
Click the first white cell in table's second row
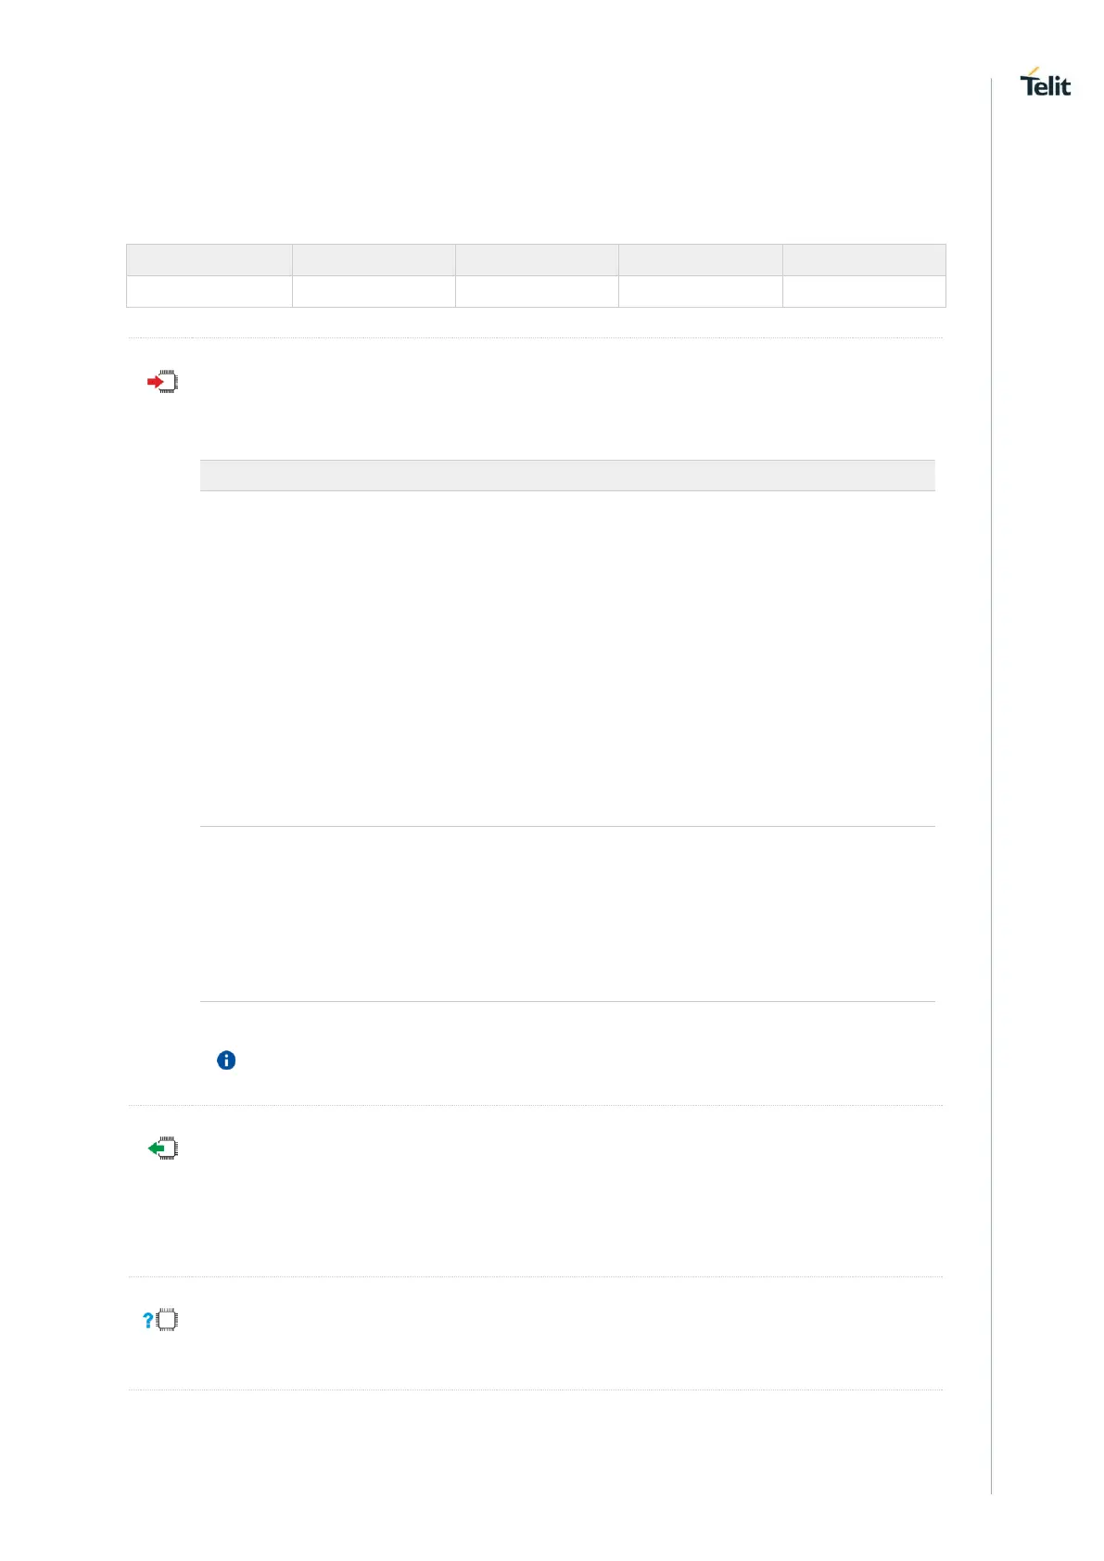click(x=209, y=292)
